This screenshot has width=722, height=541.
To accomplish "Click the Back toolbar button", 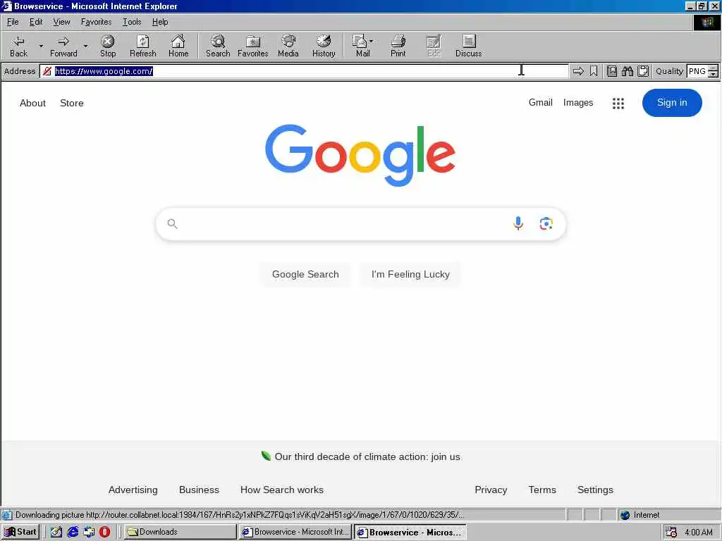I will coord(18,46).
